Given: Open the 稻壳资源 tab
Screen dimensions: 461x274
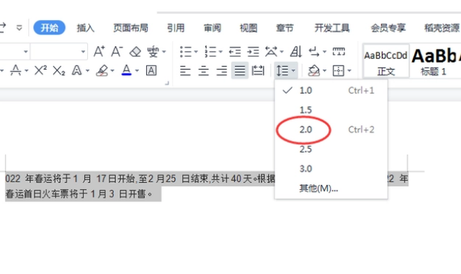Looking at the screenshot, I should coord(442,28).
